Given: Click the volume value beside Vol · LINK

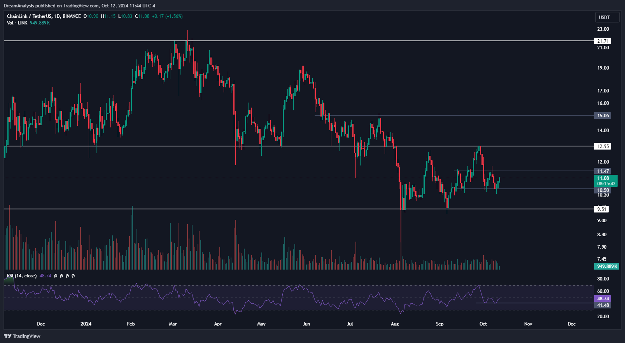Looking at the screenshot, I should (x=40, y=23).
